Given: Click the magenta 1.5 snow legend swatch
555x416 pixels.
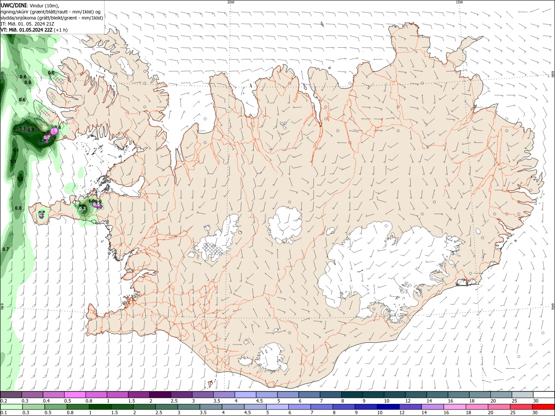Looking at the screenshot, I should click(x=138, y=395).
